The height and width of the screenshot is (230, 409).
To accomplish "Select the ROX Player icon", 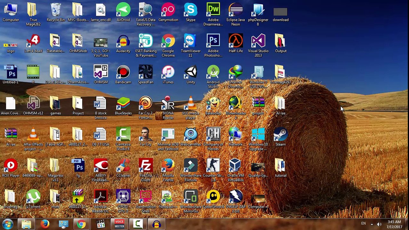I will 11,168.
